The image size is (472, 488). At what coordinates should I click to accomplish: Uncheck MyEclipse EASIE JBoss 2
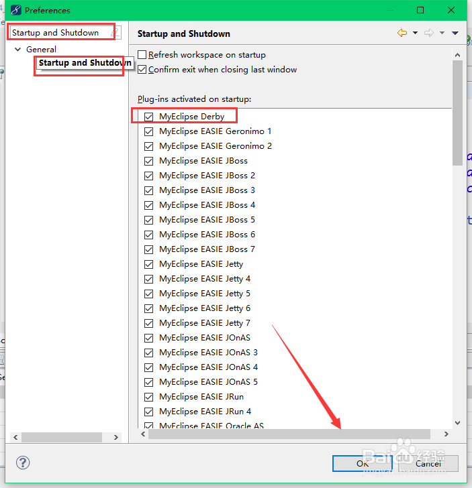pyautogui.click(x=148, y=176)
